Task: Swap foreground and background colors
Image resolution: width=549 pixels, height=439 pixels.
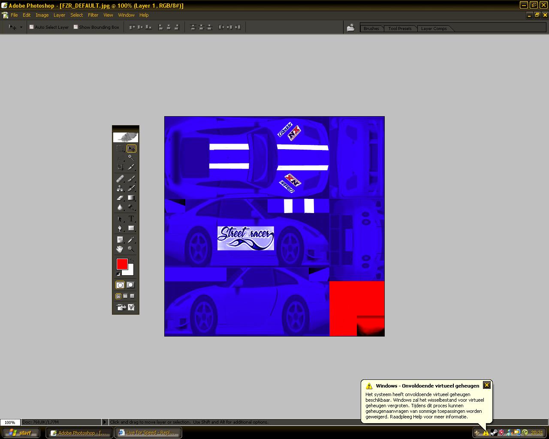Action: [x=132, y=260]
